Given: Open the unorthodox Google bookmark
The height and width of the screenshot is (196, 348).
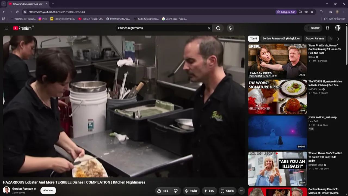Looking at the screenshot, I should pos(174,19).
